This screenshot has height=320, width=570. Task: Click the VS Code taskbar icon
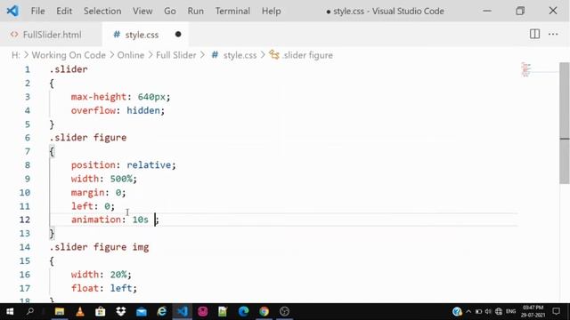coord(182,311)
